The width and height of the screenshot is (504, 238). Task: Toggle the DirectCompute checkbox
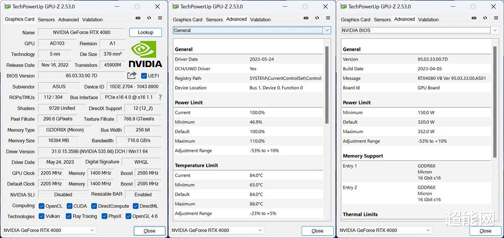94,206
